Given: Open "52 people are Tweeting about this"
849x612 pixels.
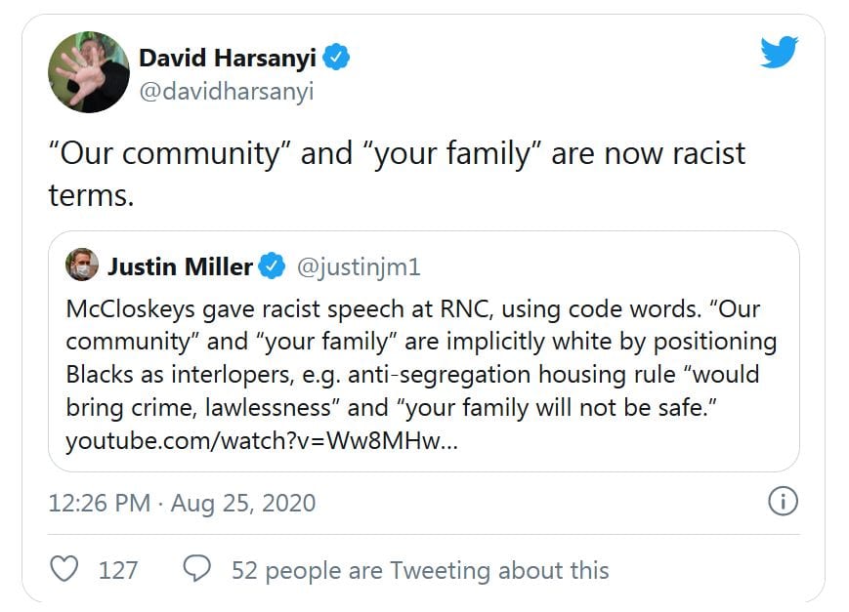Looking at the screenshot, I should point(419,569).
